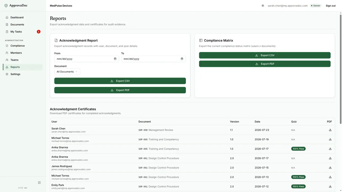Screen dimensions: 342x192
Task: Download PDF for Emily Park SOP-001 row
Action: tap(330, 186)
